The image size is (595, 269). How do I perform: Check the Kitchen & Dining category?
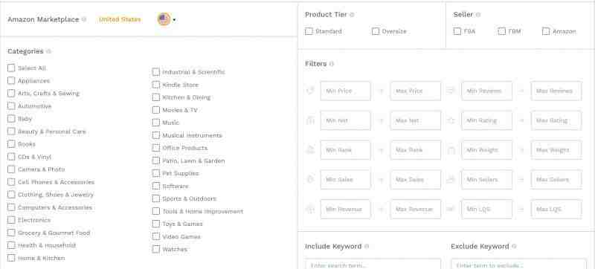click(156, 97)
